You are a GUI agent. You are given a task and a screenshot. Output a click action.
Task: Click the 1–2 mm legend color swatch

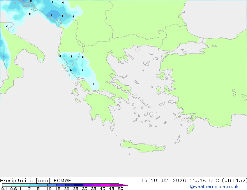(x=25, y=185)
